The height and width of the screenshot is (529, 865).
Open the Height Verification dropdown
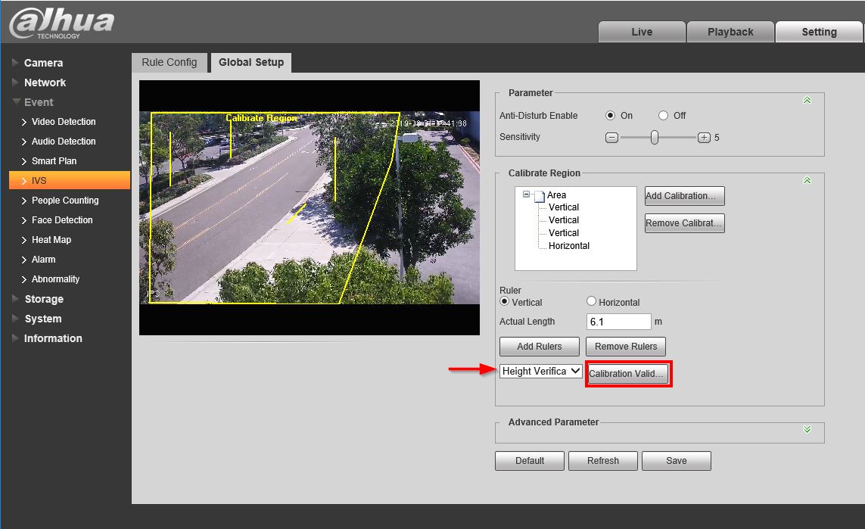(541, 371)
